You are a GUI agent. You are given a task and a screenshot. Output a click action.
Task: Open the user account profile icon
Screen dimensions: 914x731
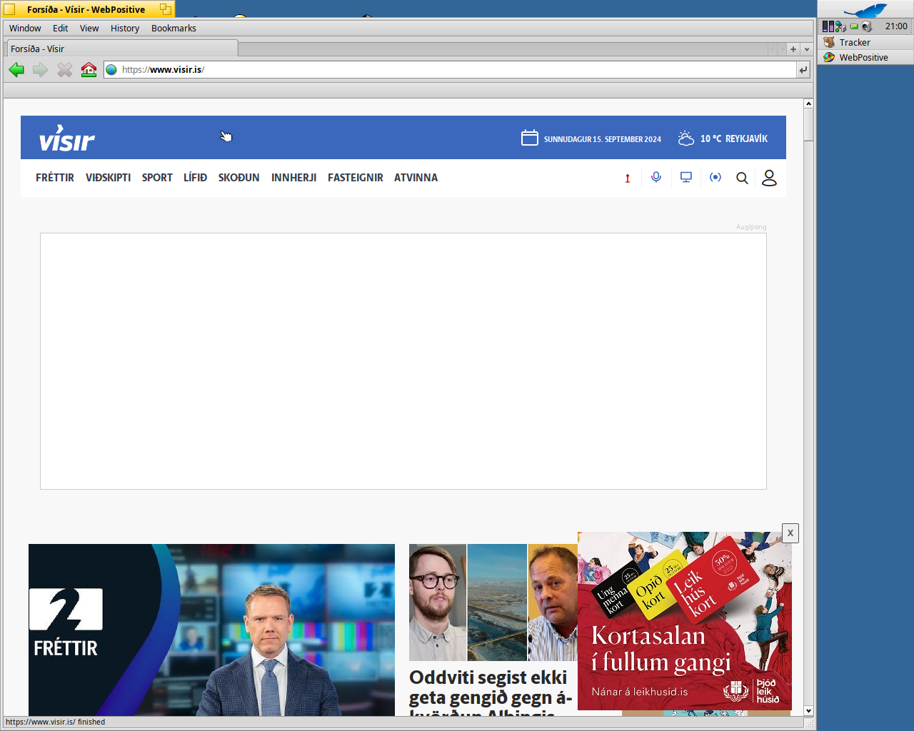point(769,178)
